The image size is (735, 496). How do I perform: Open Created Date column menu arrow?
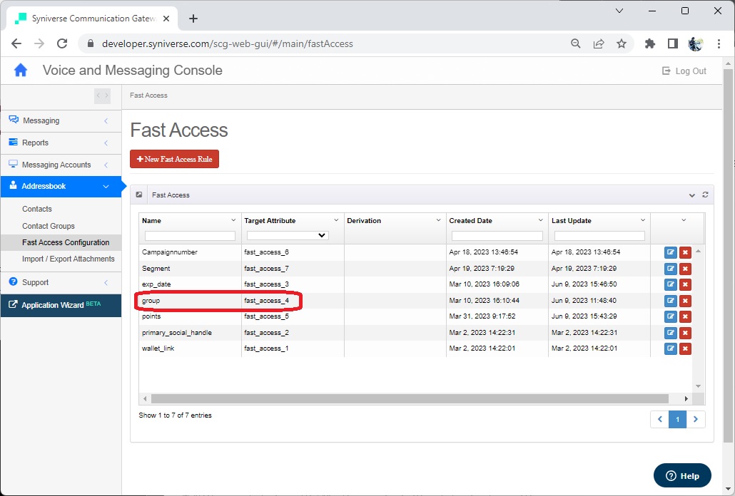click(540, 220)
